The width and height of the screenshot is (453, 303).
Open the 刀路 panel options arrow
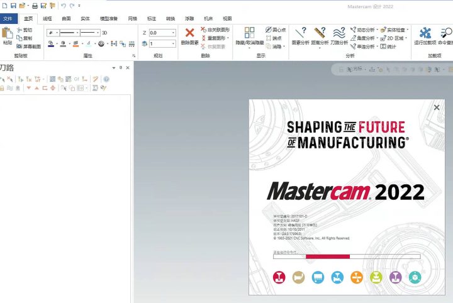tap(113, 68)
